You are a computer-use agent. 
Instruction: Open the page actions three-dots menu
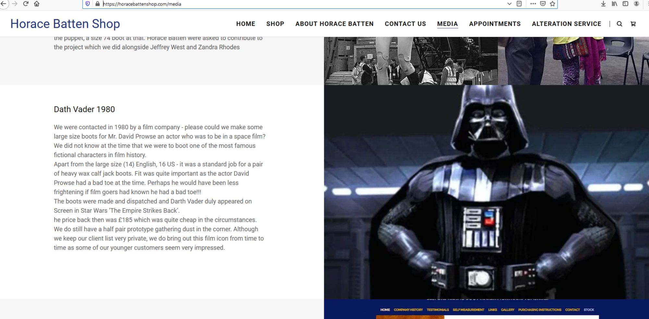pyautogui.click(x=533, y=4)
